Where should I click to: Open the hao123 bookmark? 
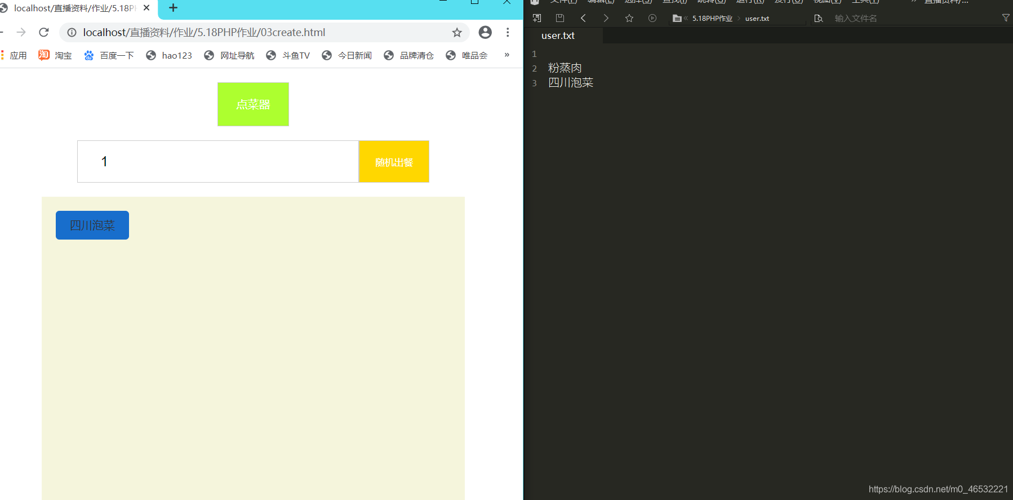(x=169, y=55)
